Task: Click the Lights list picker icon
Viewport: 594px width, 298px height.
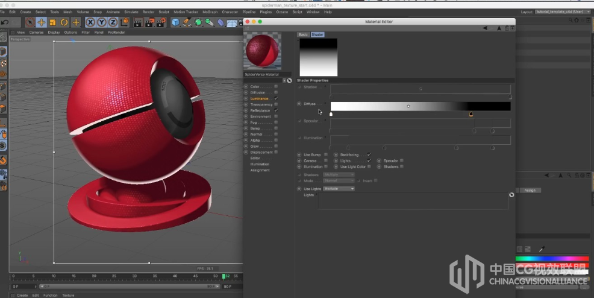Action: tap(511, 195)
